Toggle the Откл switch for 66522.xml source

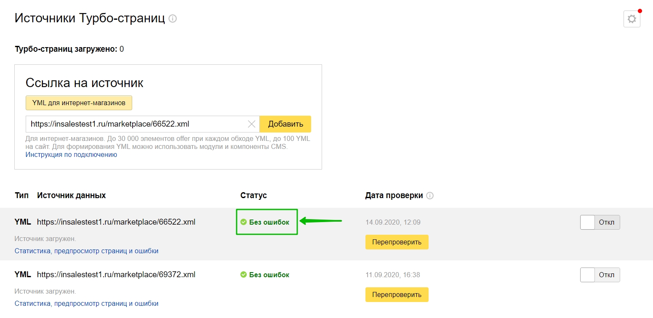point(600,222)
